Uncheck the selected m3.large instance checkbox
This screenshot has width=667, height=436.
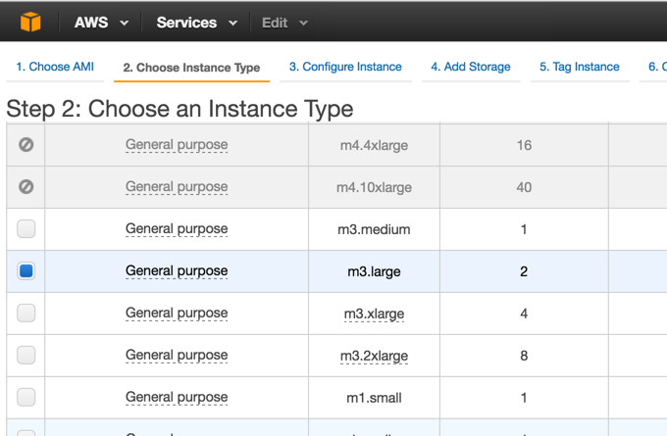pos(26,271)
